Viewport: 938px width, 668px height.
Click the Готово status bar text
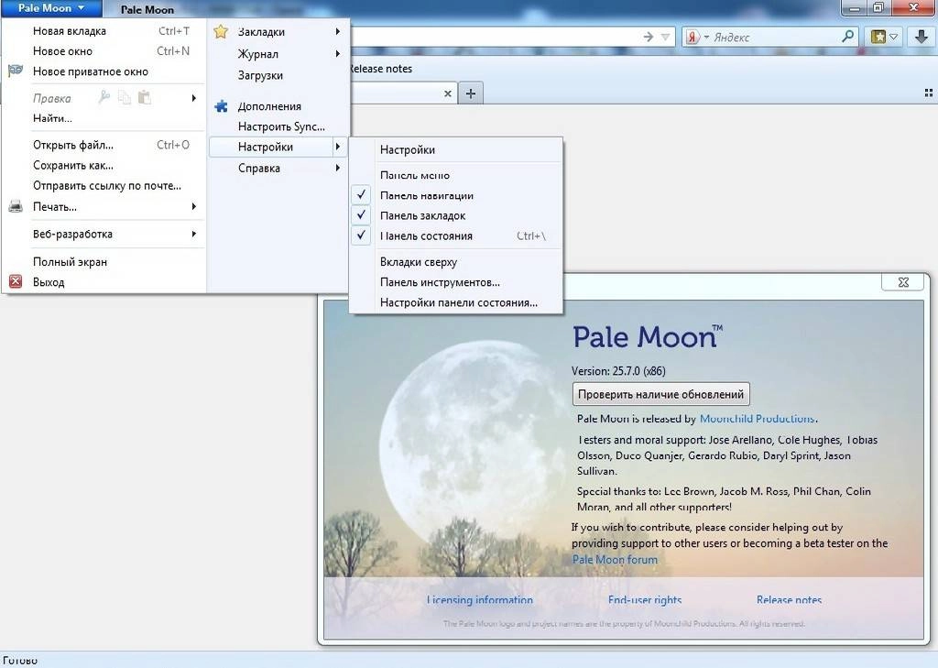(x=20, y=661)
